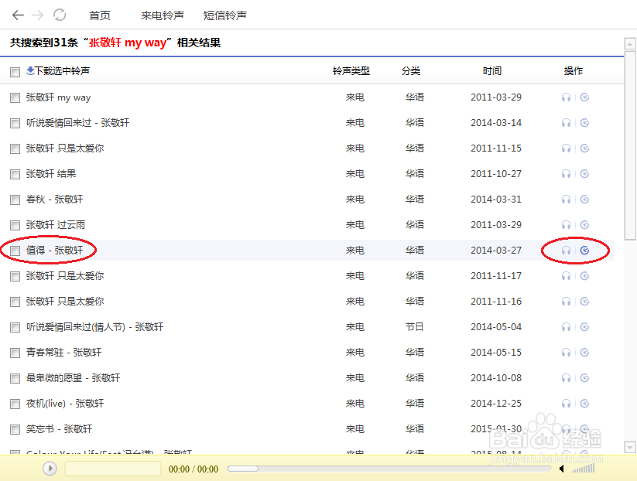This screenshot has height=481, width=637.
Task: Click the date 2014-12-25
Action: coord(496,404)
